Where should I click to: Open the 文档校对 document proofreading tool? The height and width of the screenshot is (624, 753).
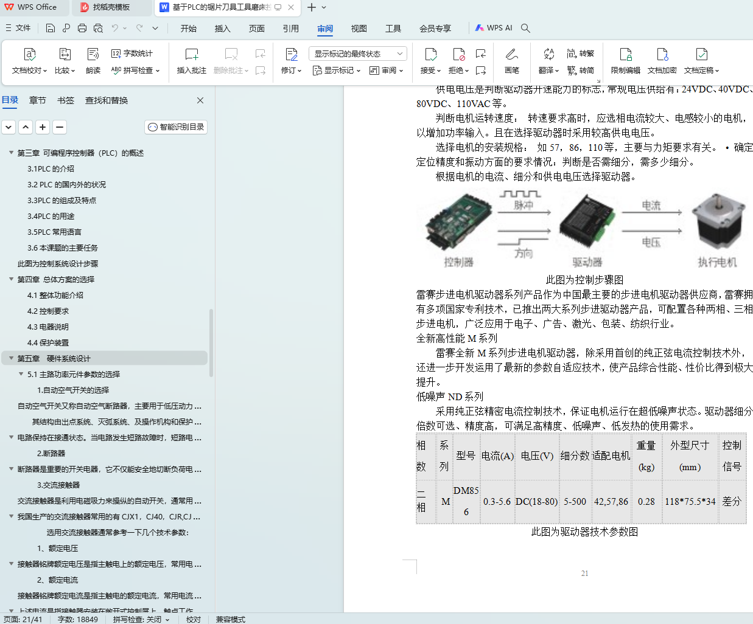click(29, 62)
